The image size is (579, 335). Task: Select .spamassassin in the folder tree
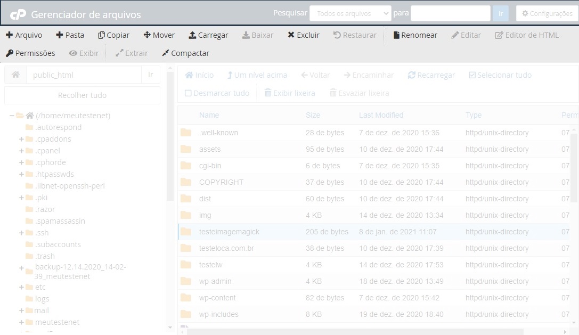tap(60, 221)
